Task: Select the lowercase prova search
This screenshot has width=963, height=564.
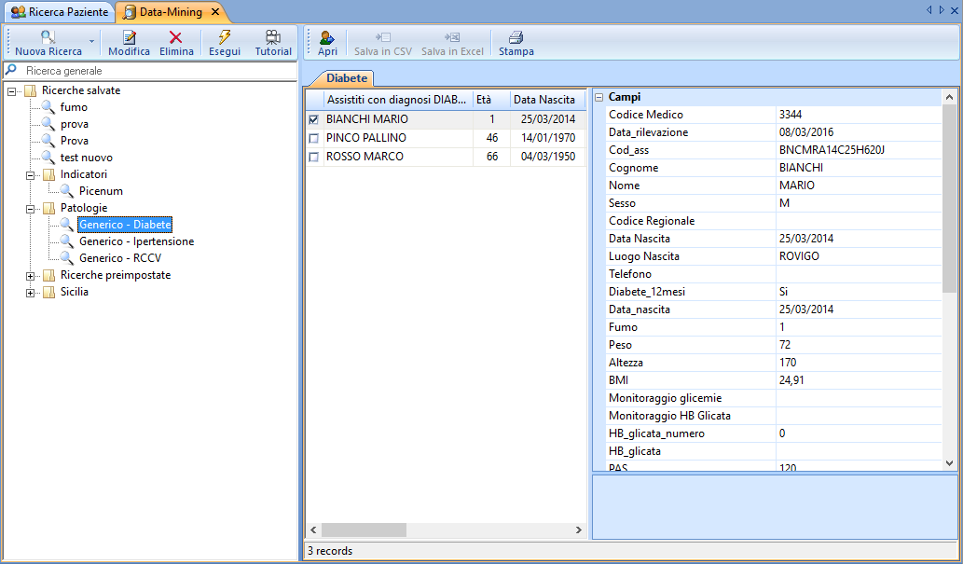Action: coord(75,124)
